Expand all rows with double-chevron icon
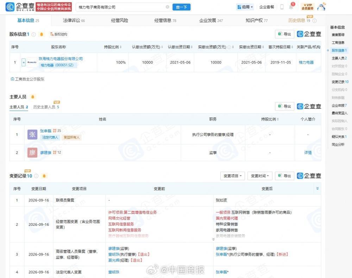Screen dimensions: 352x278 tap(318, 188)
